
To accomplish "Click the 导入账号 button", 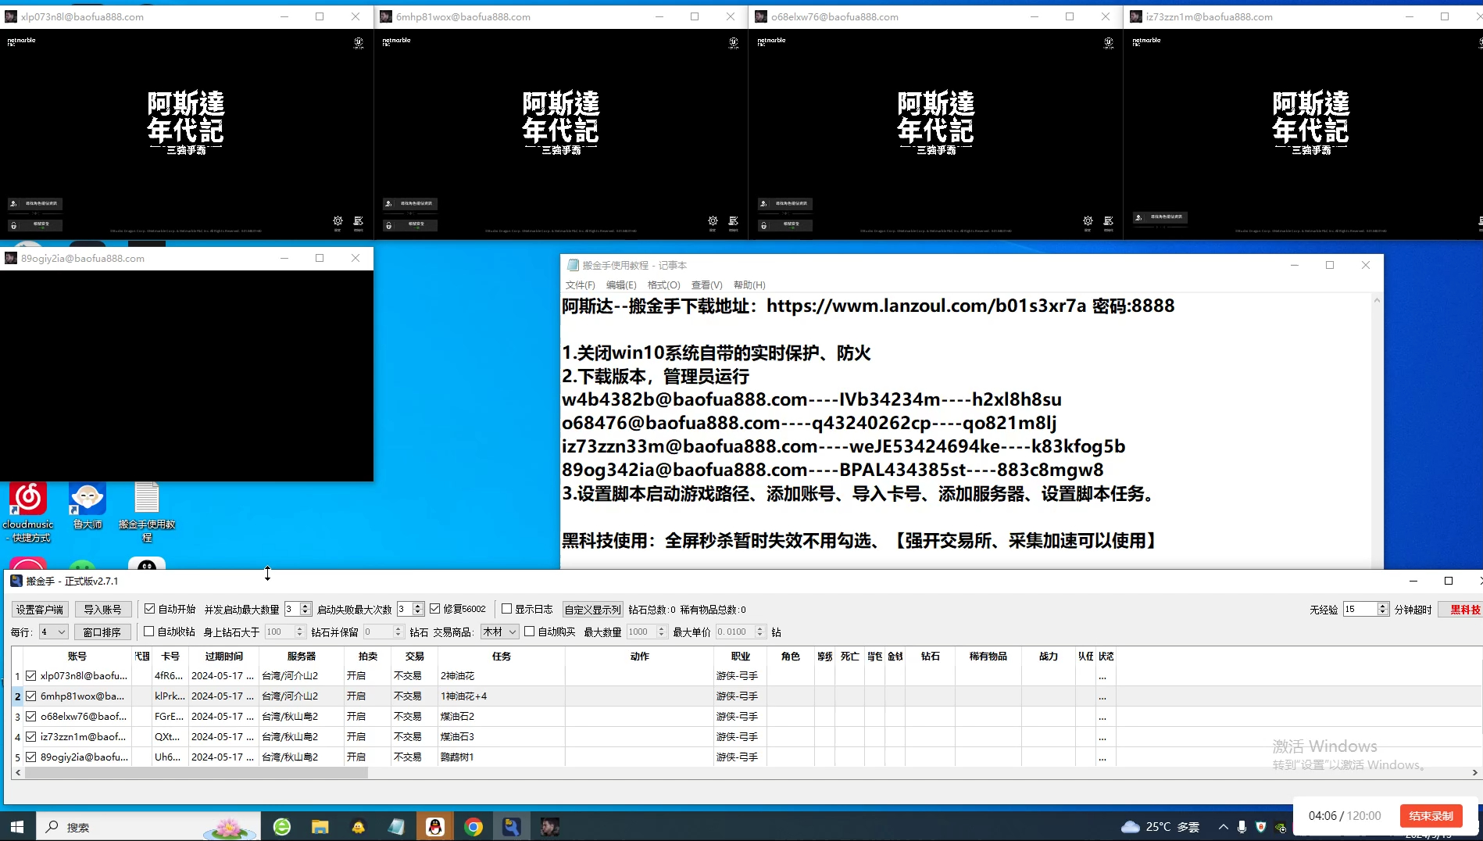I will click(x=103, y=610).
